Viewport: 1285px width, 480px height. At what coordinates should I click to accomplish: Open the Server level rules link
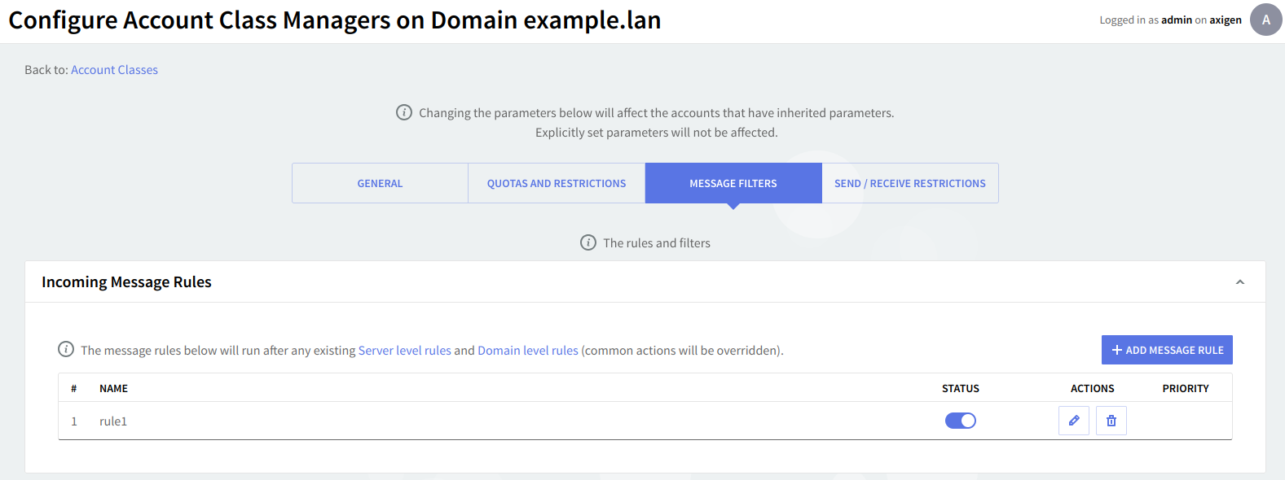404,351
